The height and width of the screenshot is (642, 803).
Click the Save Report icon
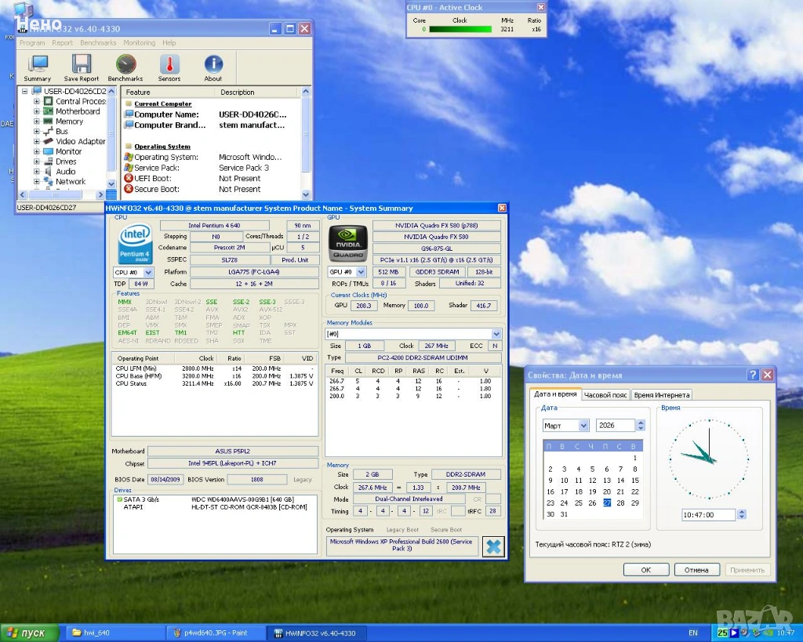[x=82, y=67]
